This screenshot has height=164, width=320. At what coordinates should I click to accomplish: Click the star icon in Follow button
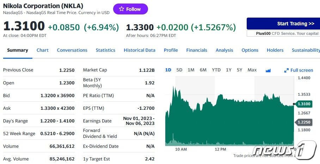tap(122, 9)
